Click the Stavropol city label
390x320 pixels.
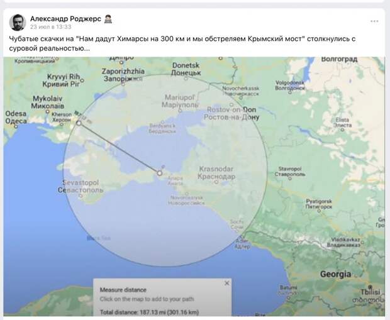click(x=290, y=172)
